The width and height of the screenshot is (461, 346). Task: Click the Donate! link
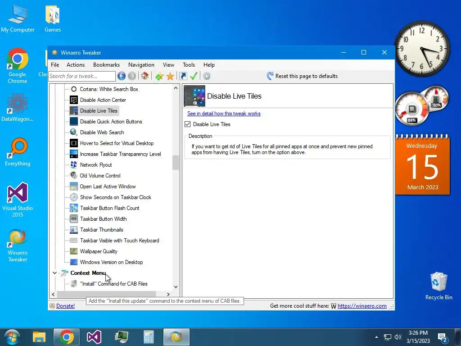[65, 306]
